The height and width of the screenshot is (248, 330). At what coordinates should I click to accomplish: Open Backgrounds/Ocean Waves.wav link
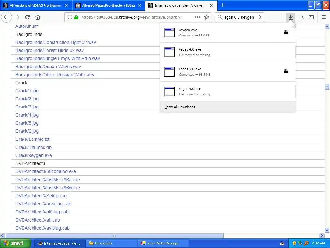pos(48,67)
